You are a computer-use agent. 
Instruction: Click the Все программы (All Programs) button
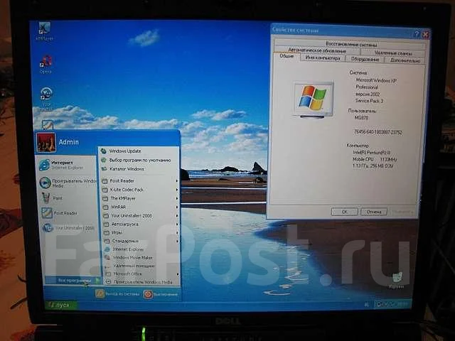(73, 281)
